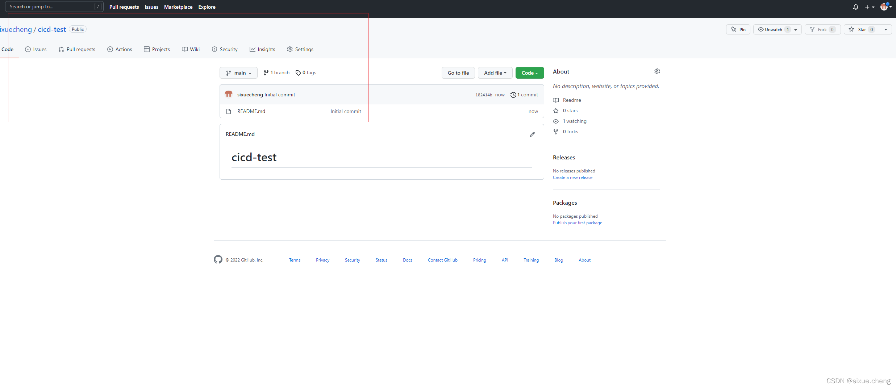
Task: Click the eye icon beside 1 watching
Action: 556,121
